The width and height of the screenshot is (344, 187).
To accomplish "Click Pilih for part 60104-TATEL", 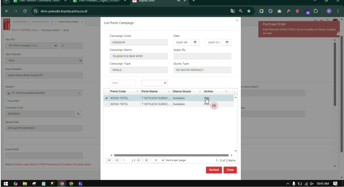I will (x=207, y=104).
